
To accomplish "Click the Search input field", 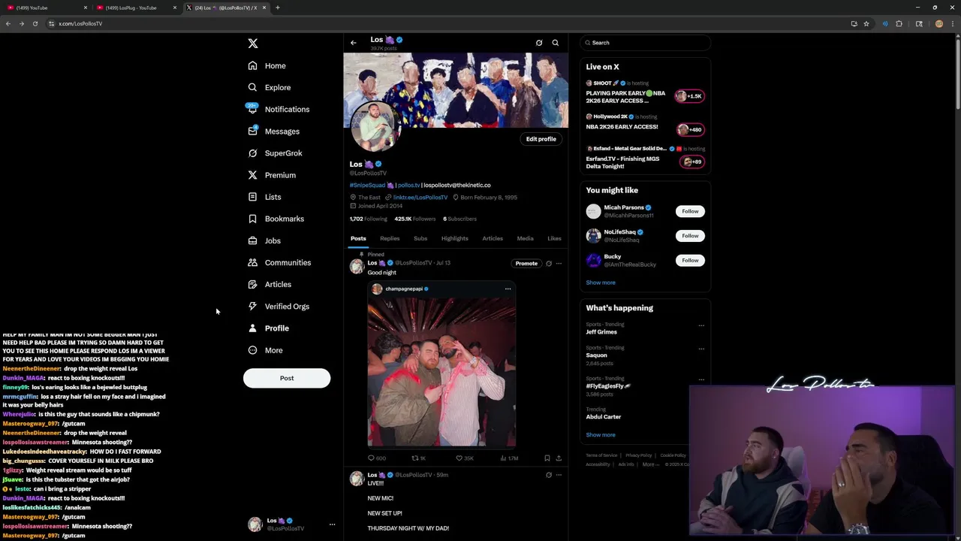I will pos(646,43).
